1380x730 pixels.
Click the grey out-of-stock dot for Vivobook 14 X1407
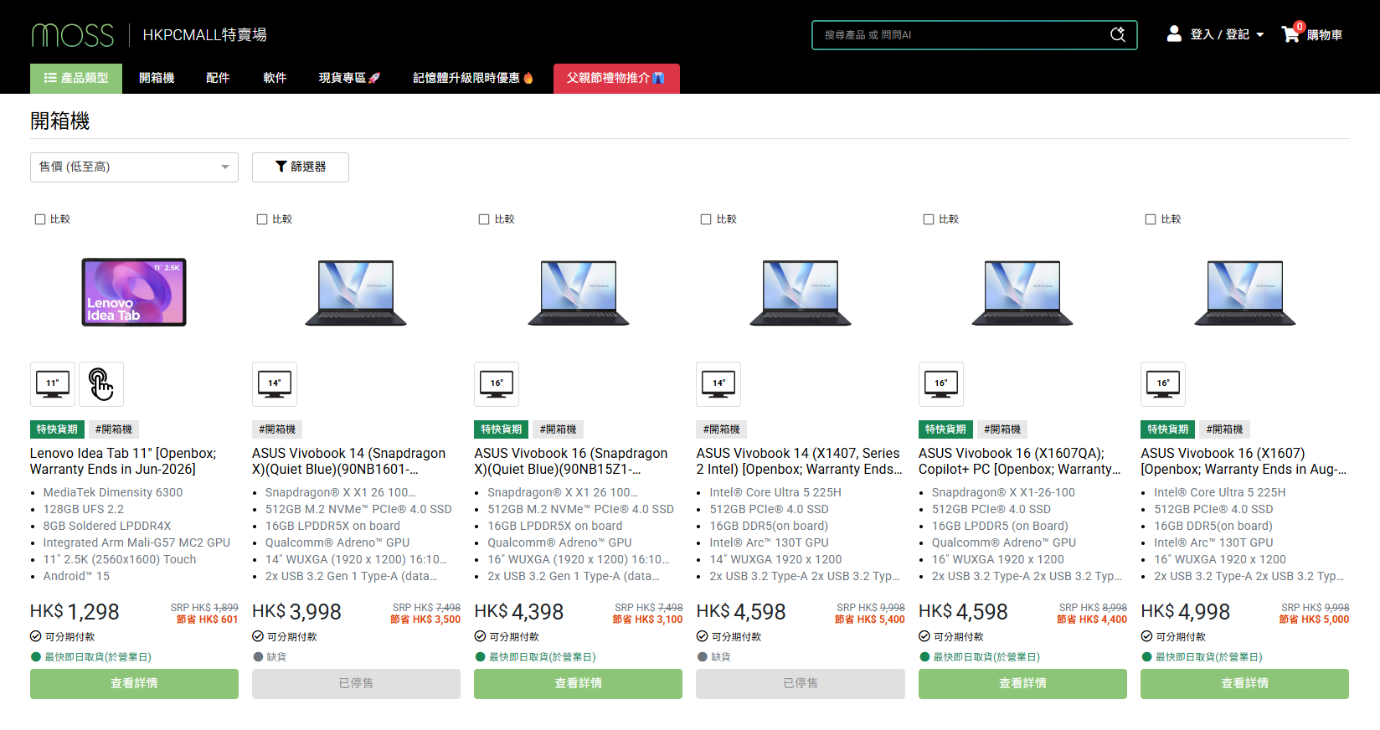point(703,657)
